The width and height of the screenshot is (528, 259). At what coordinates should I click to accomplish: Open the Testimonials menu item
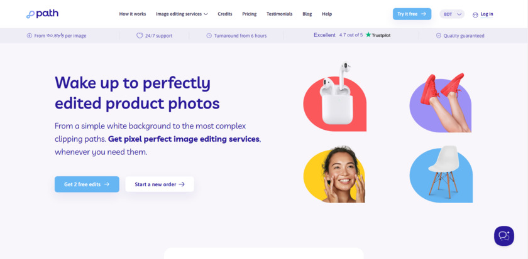pos(280,14)
